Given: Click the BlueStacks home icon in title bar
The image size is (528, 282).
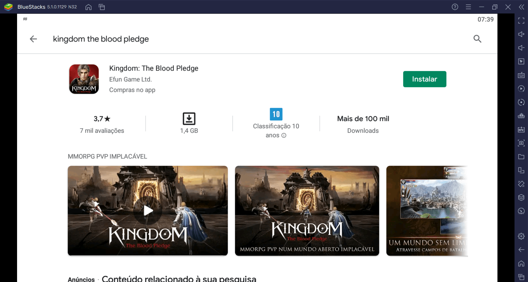Looking at the screenshot, I should click(x=88, y=7).
